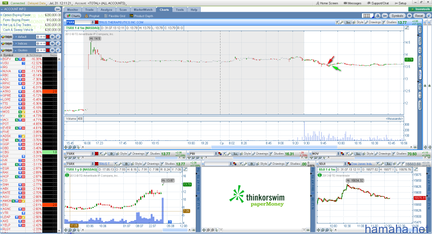Screen dimensions: 432x234
Task: Open the Messages window
Action: 352,3
